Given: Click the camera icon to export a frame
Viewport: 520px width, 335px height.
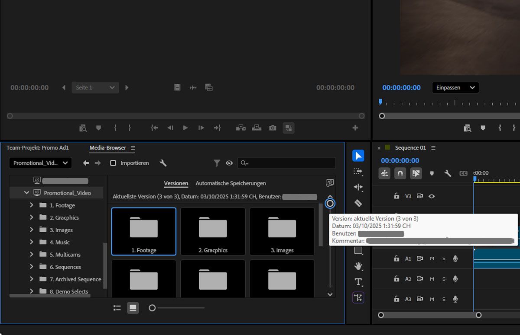Looking at the screenshot, I should click(272, 128).
